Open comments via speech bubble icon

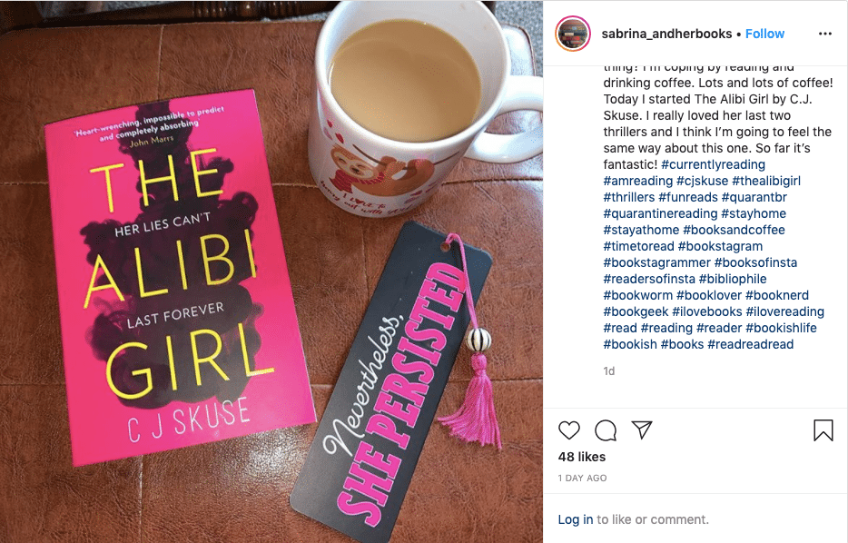[606, 430]
